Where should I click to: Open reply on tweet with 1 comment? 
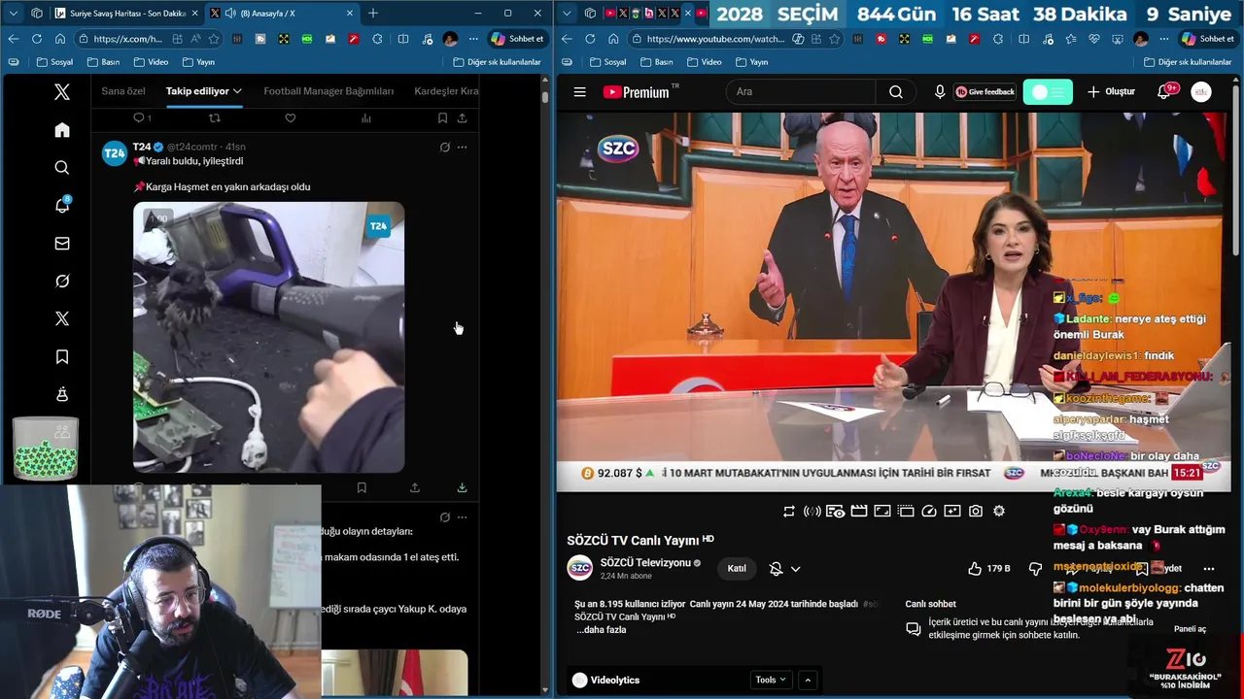(x=142, y=117)
